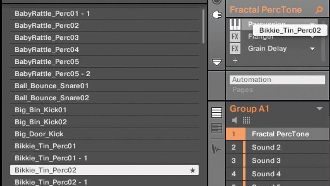Click the downward arrow icon under the plug icon
This screenshot has height=186, width=330.
coord(217,62)
